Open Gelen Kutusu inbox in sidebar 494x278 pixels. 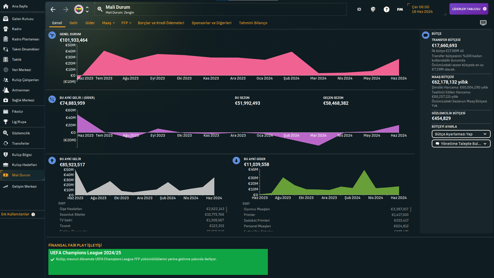[23, 19]
